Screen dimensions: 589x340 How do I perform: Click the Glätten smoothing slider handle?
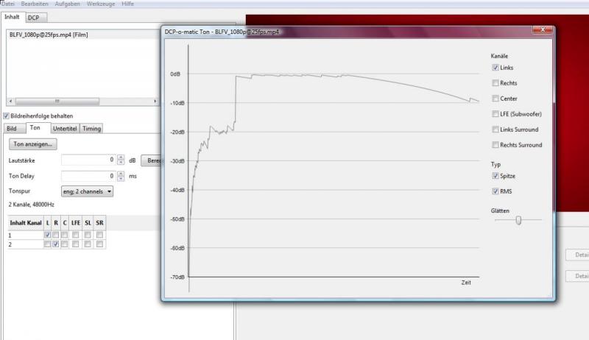pos(518,219)
